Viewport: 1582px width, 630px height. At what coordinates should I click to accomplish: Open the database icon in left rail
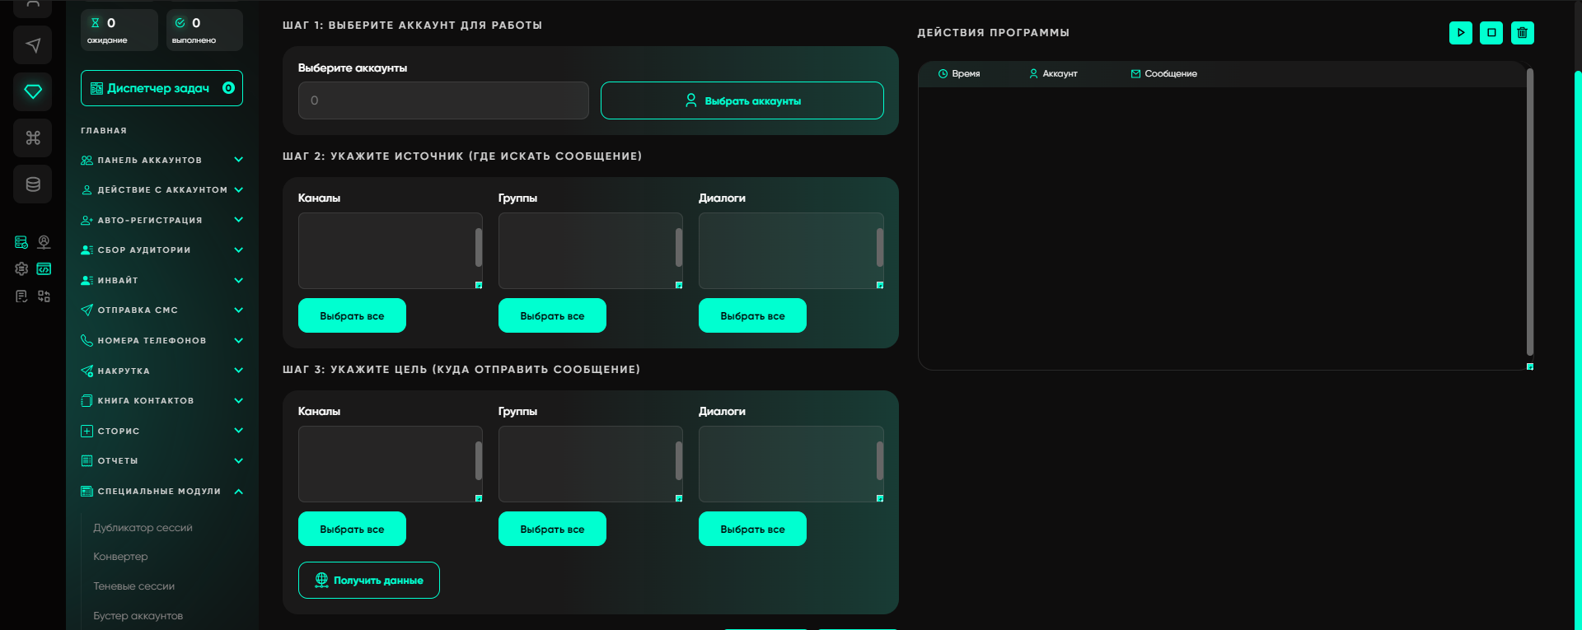33,184
